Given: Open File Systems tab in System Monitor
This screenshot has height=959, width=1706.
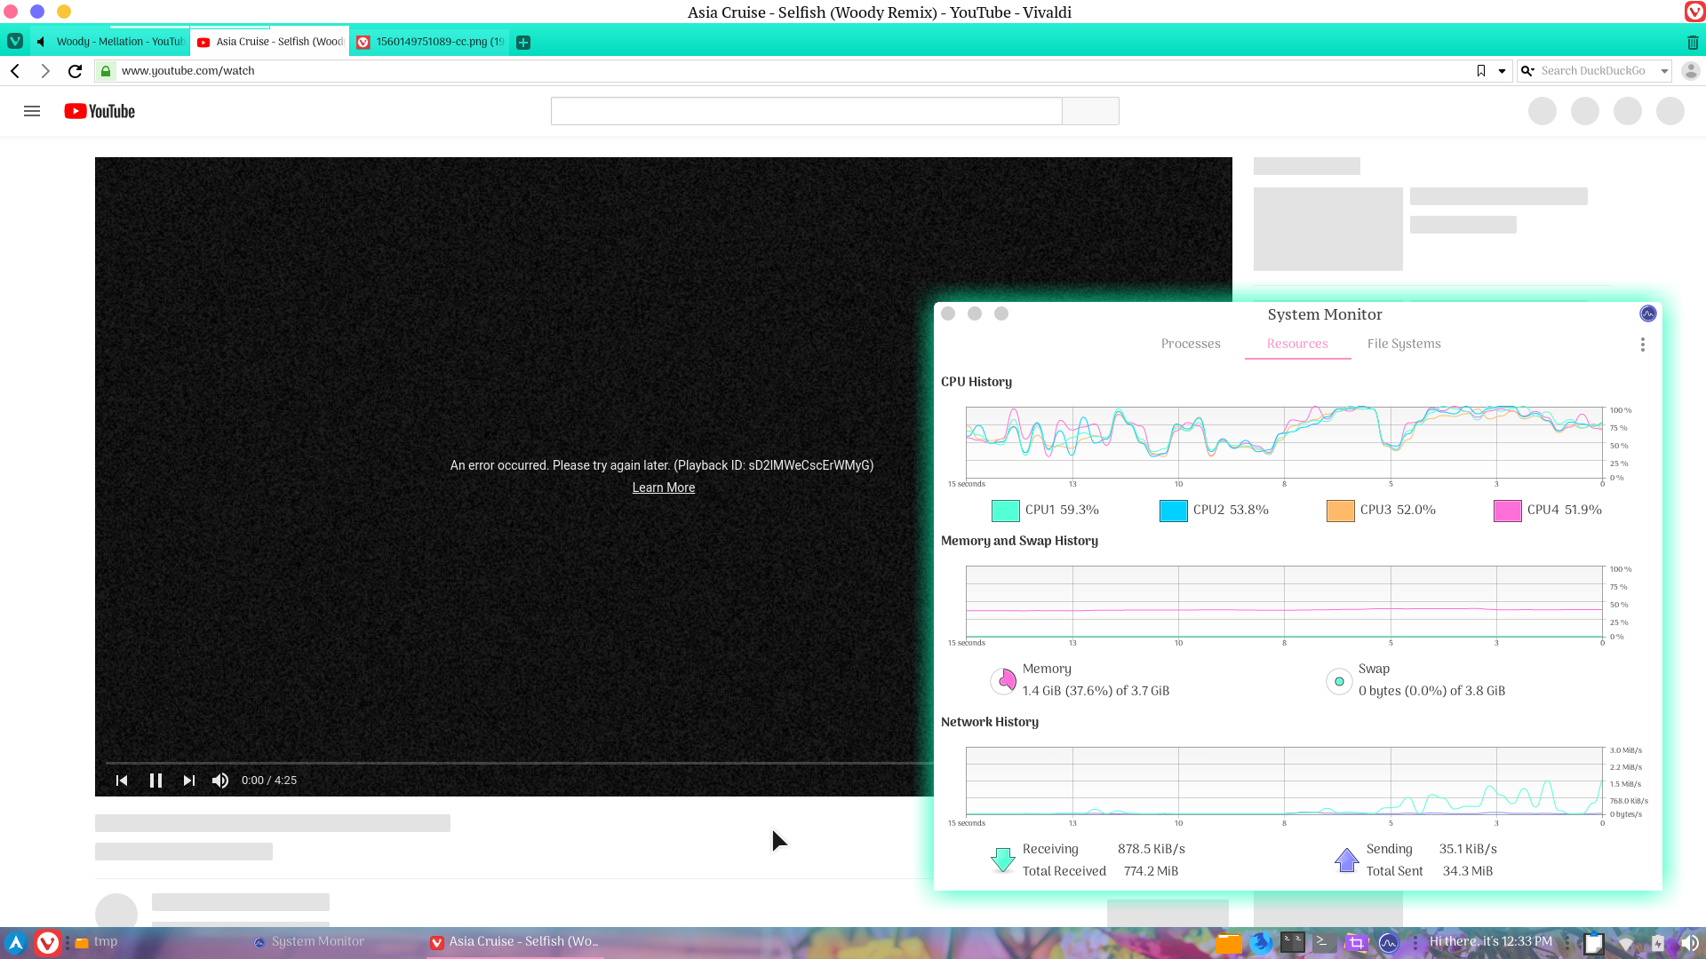Looking at the screenshot, I should 1404,344.
